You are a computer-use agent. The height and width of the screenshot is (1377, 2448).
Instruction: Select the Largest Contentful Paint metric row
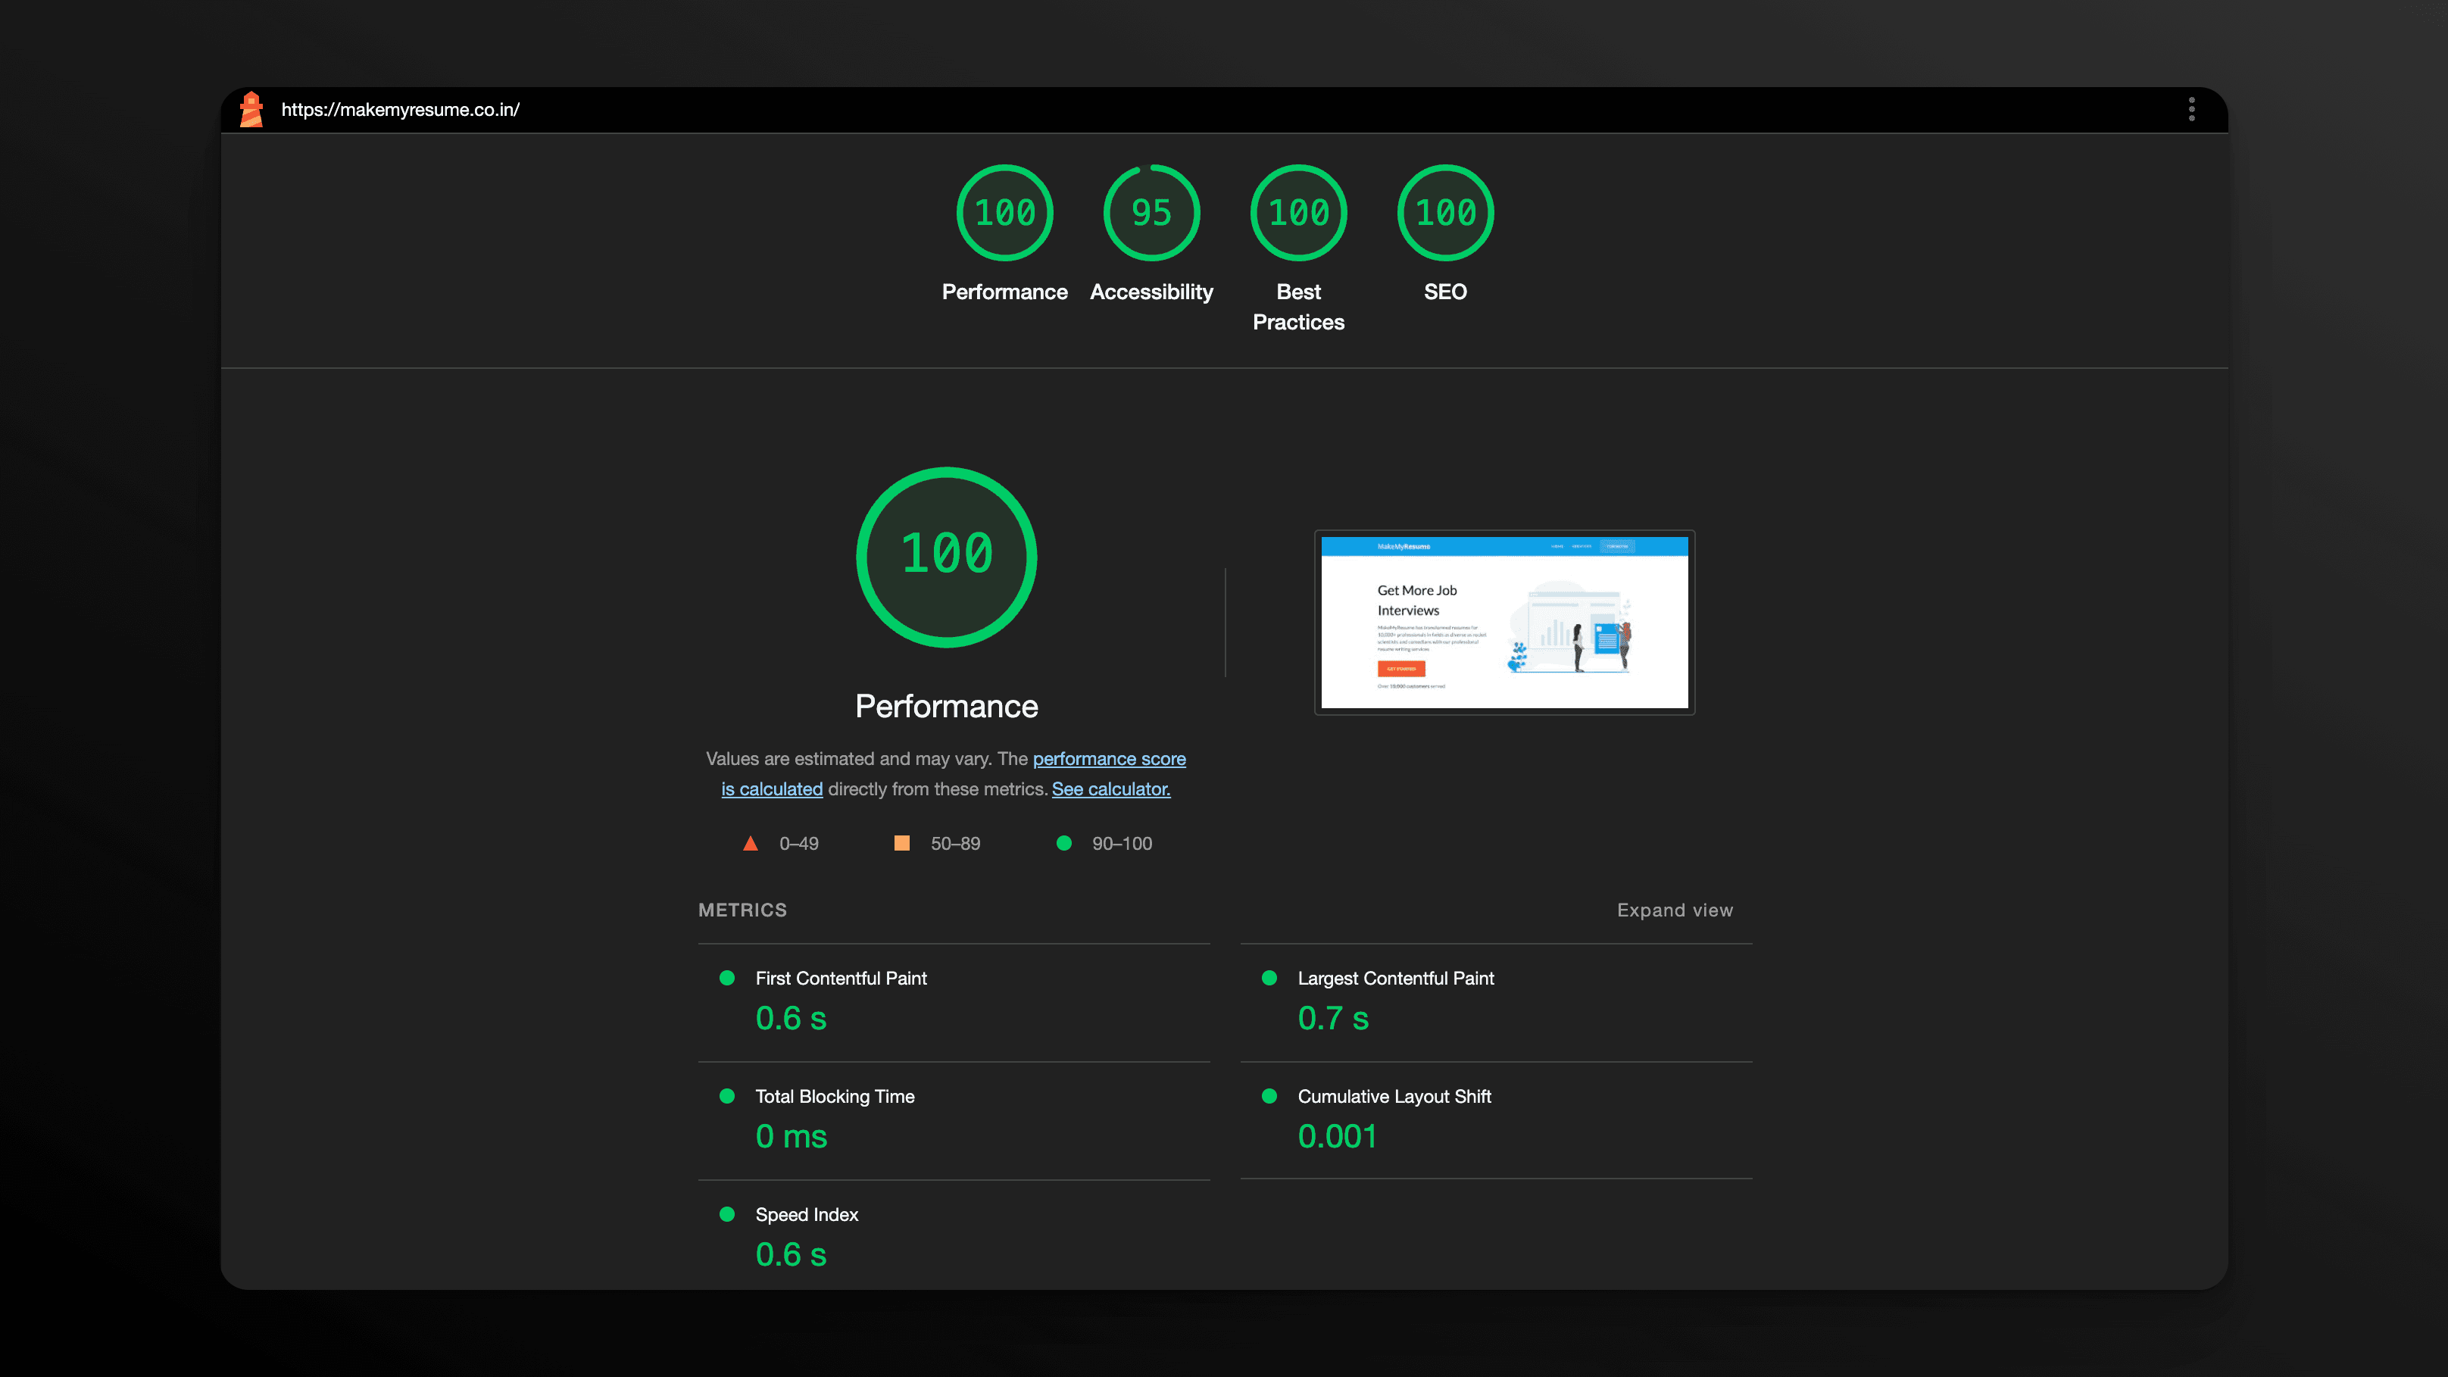1395,977
